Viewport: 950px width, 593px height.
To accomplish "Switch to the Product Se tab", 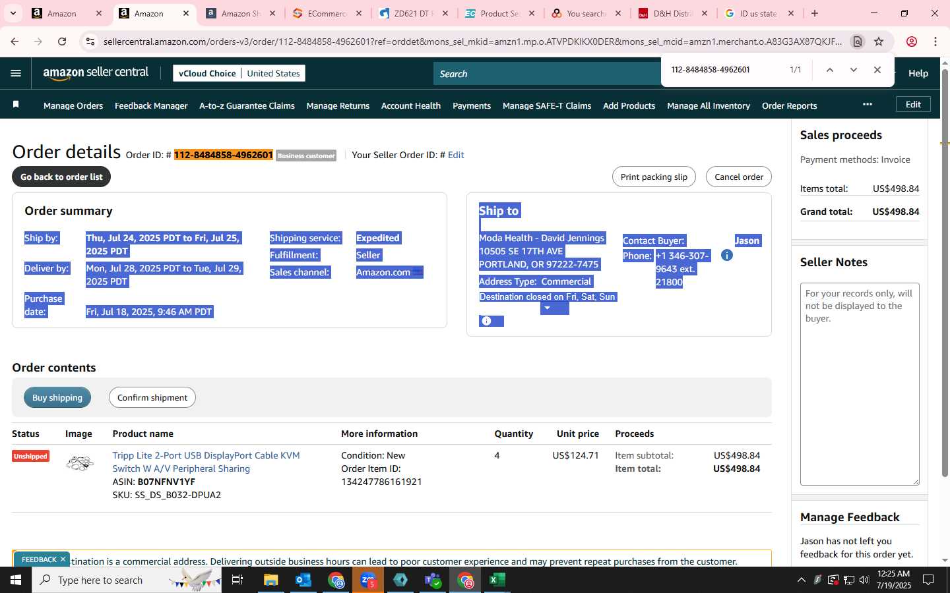I will [499, 13].
